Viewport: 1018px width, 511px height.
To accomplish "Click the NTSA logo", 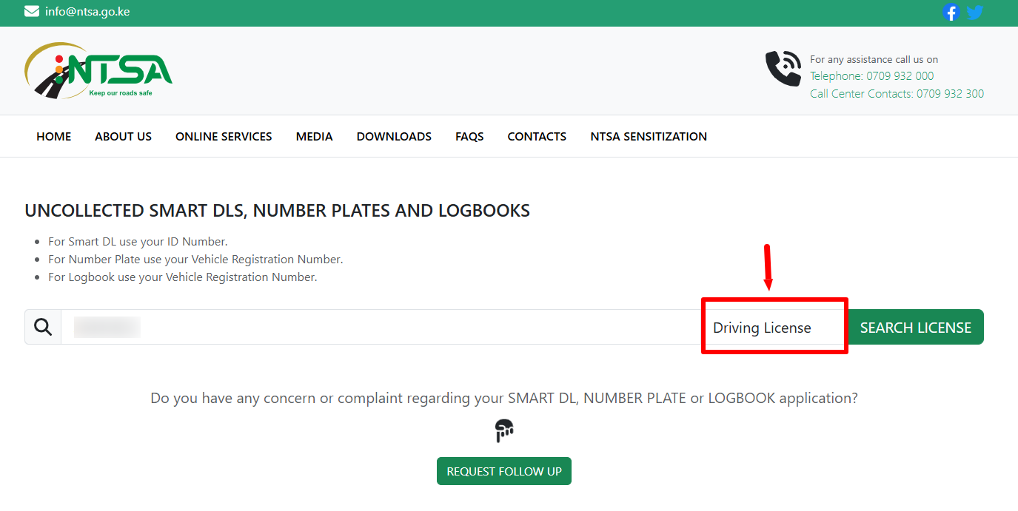I will [98, 71].
